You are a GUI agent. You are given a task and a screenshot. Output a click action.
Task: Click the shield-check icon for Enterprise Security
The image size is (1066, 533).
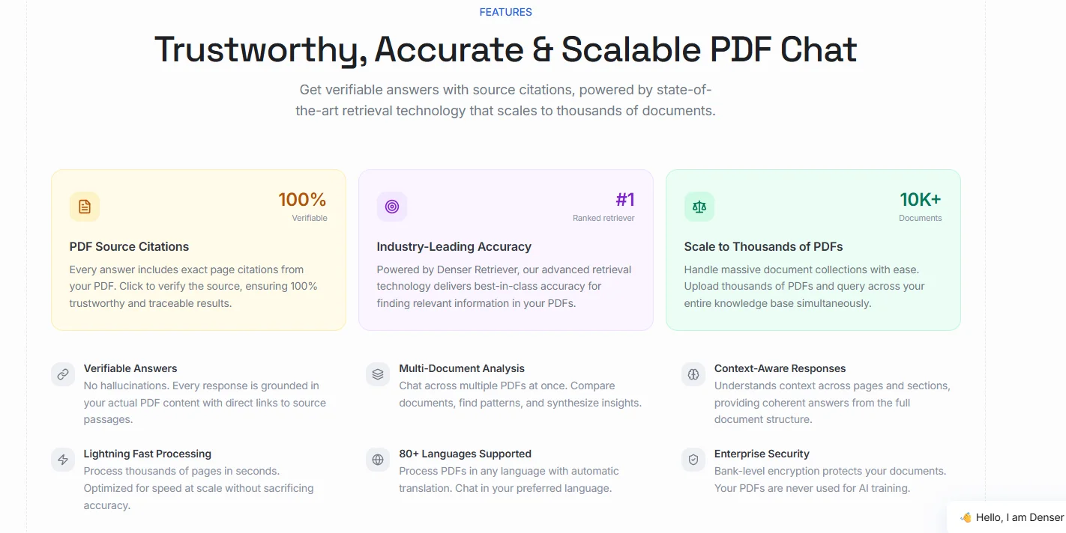pos(693,459)
